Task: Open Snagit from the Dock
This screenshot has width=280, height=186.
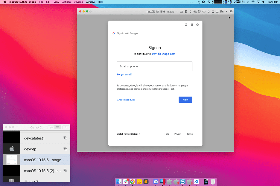Action: point(183,182)
